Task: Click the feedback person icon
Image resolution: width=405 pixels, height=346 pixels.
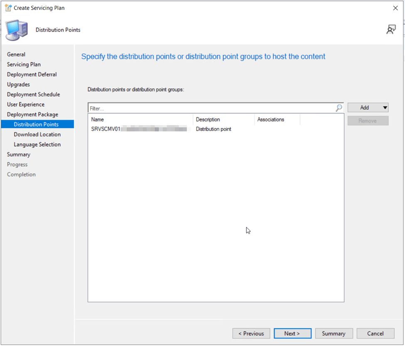Action: click(x=390, y=29)
